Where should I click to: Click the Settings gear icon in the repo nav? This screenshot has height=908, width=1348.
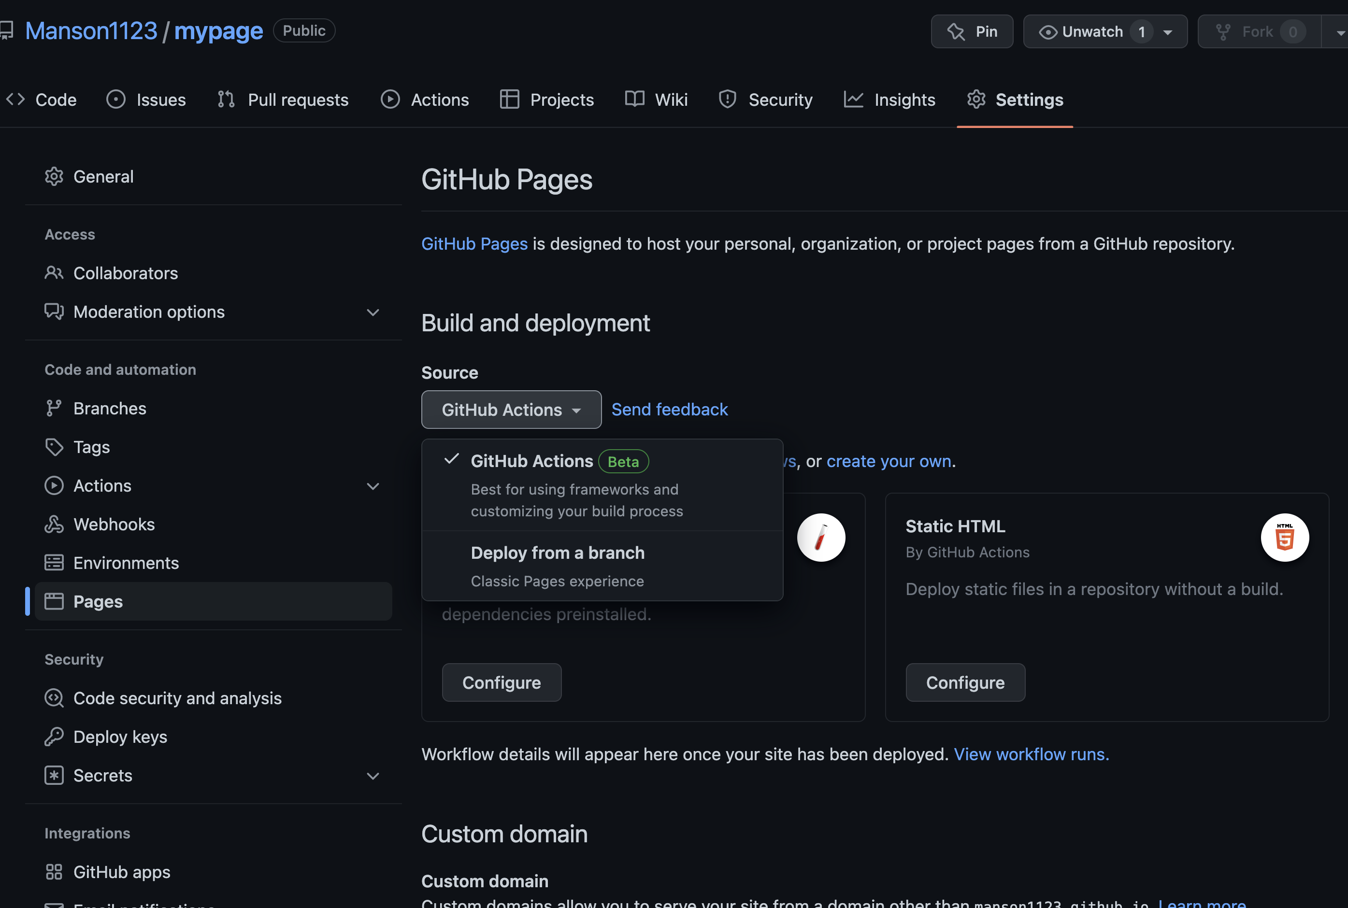(x=976, y=99)
